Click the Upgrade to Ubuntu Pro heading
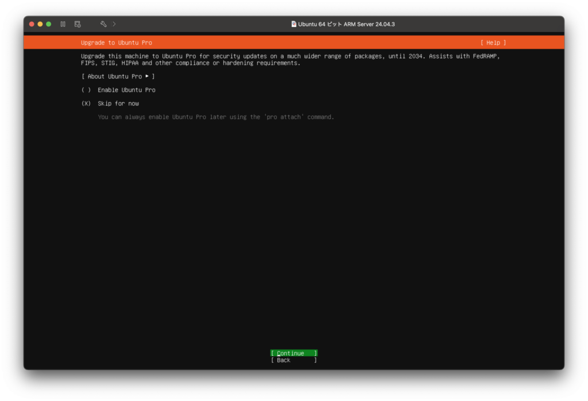 pos(117,42)
